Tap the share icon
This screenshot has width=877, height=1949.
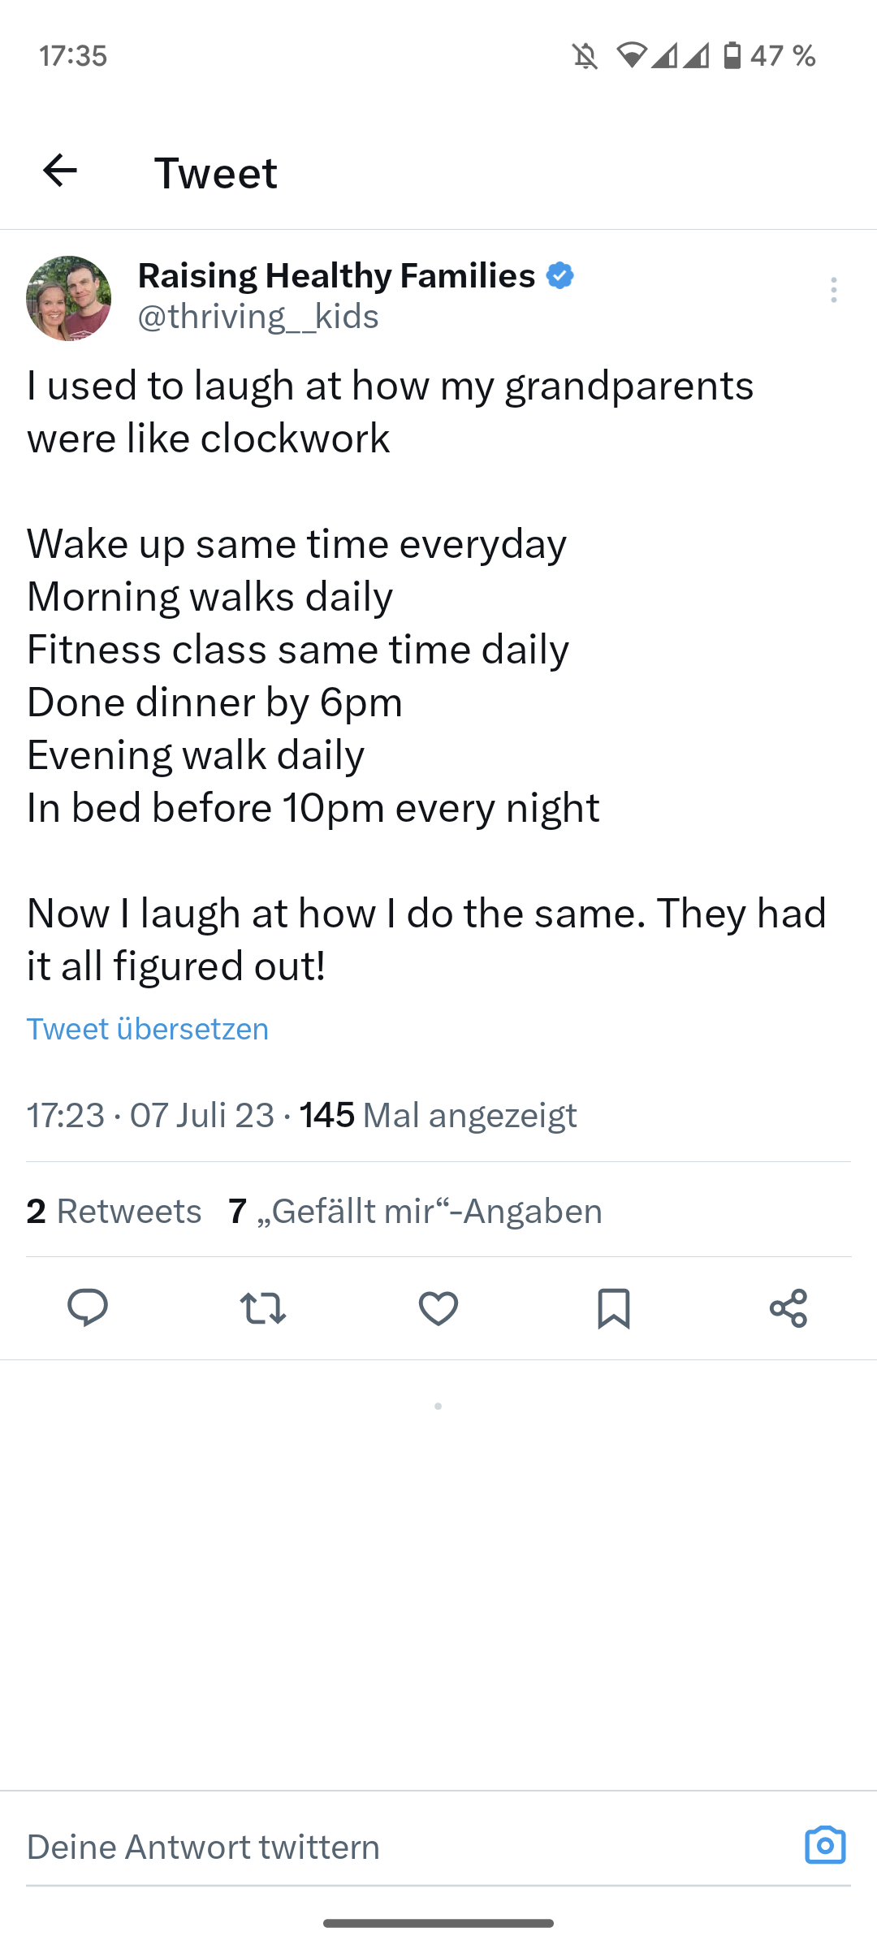(788, 1307)
